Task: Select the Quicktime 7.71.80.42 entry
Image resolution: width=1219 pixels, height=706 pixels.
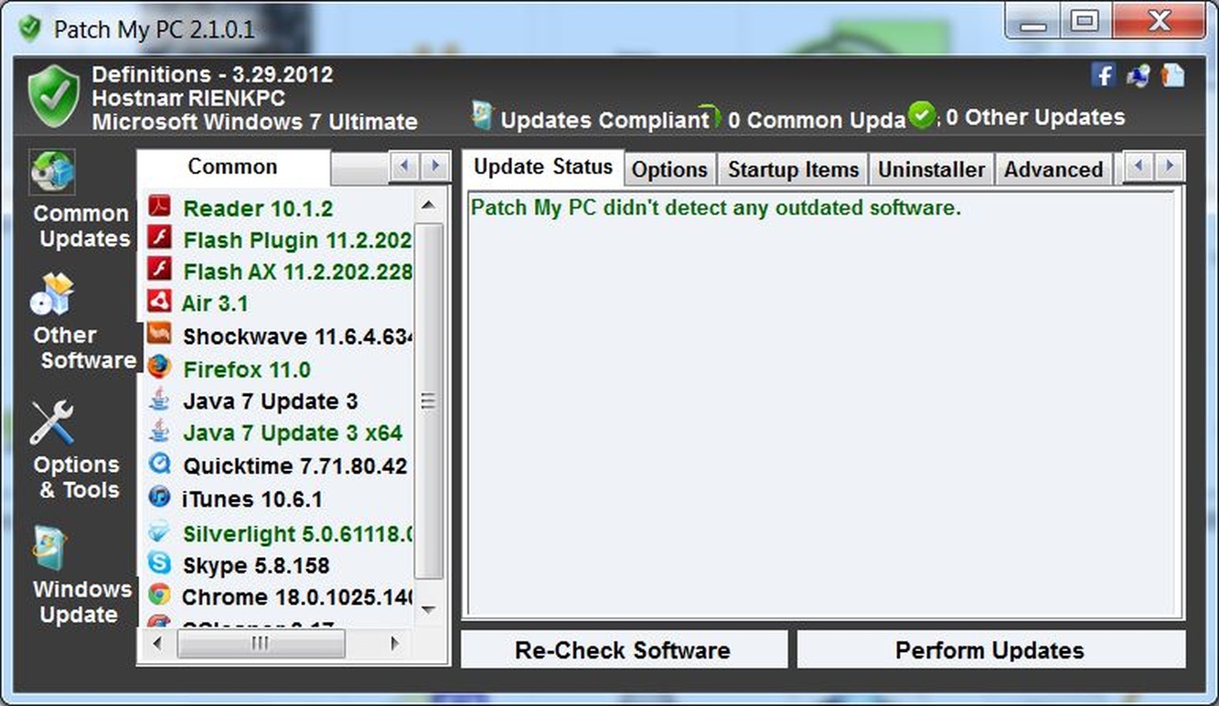Action: pyautogui.click(x=295, y=466)
